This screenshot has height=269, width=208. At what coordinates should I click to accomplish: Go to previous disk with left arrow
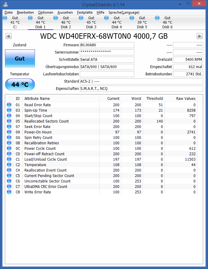(8, 36)
